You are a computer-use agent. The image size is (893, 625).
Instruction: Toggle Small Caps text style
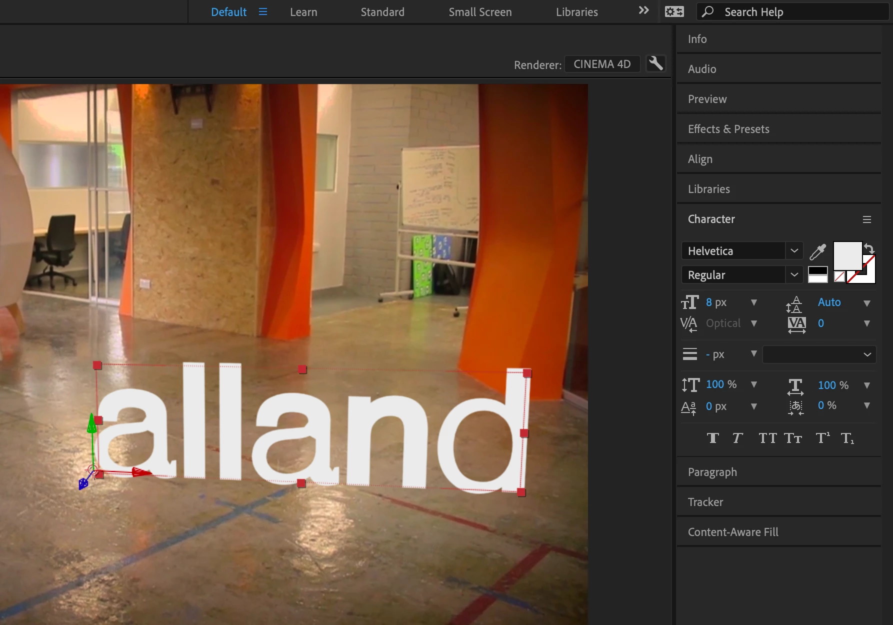[x=793, y=438]
